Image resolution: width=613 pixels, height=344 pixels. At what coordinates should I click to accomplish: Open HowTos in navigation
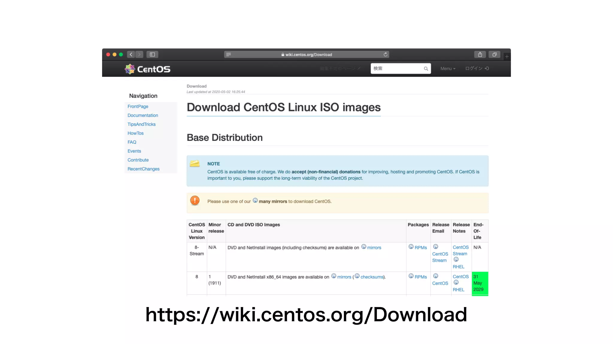point(136,133)
